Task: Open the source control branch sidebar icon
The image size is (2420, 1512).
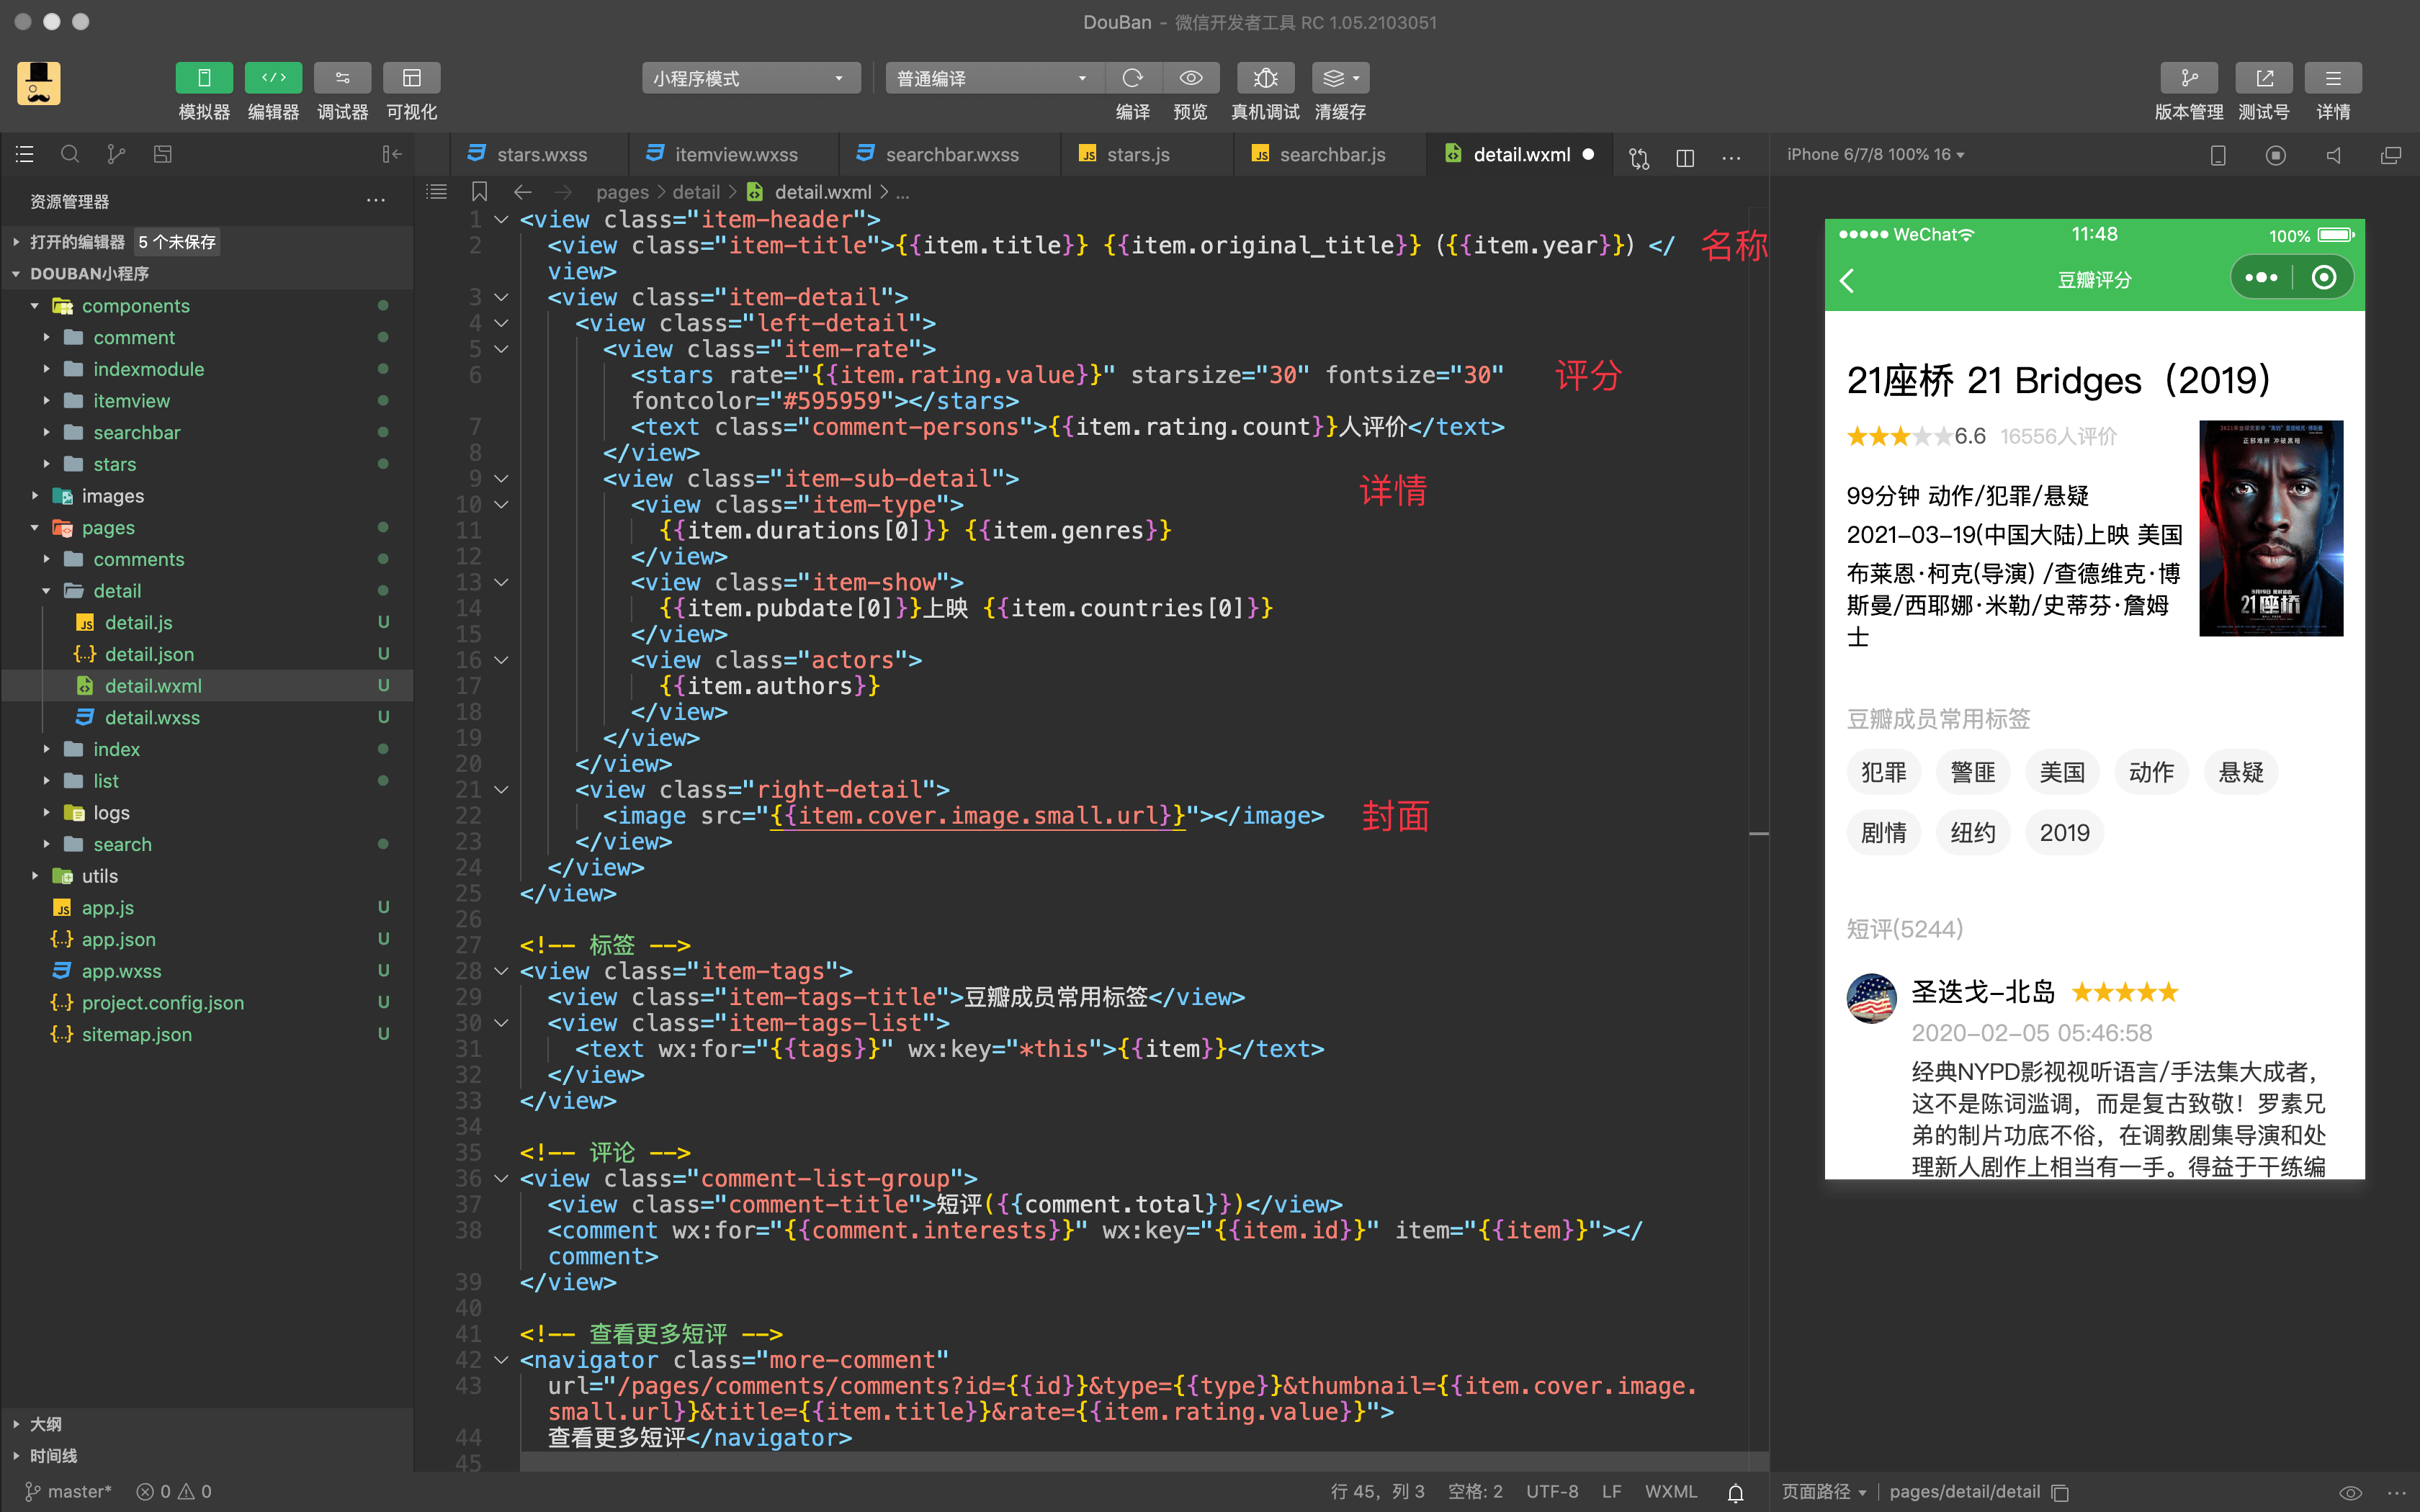Action: [x=116, y=154]
